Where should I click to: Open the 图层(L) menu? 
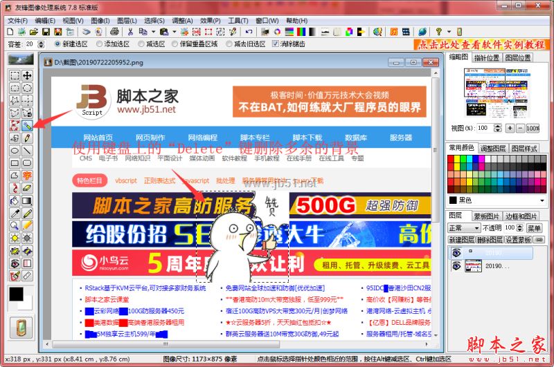click(127, 21)
